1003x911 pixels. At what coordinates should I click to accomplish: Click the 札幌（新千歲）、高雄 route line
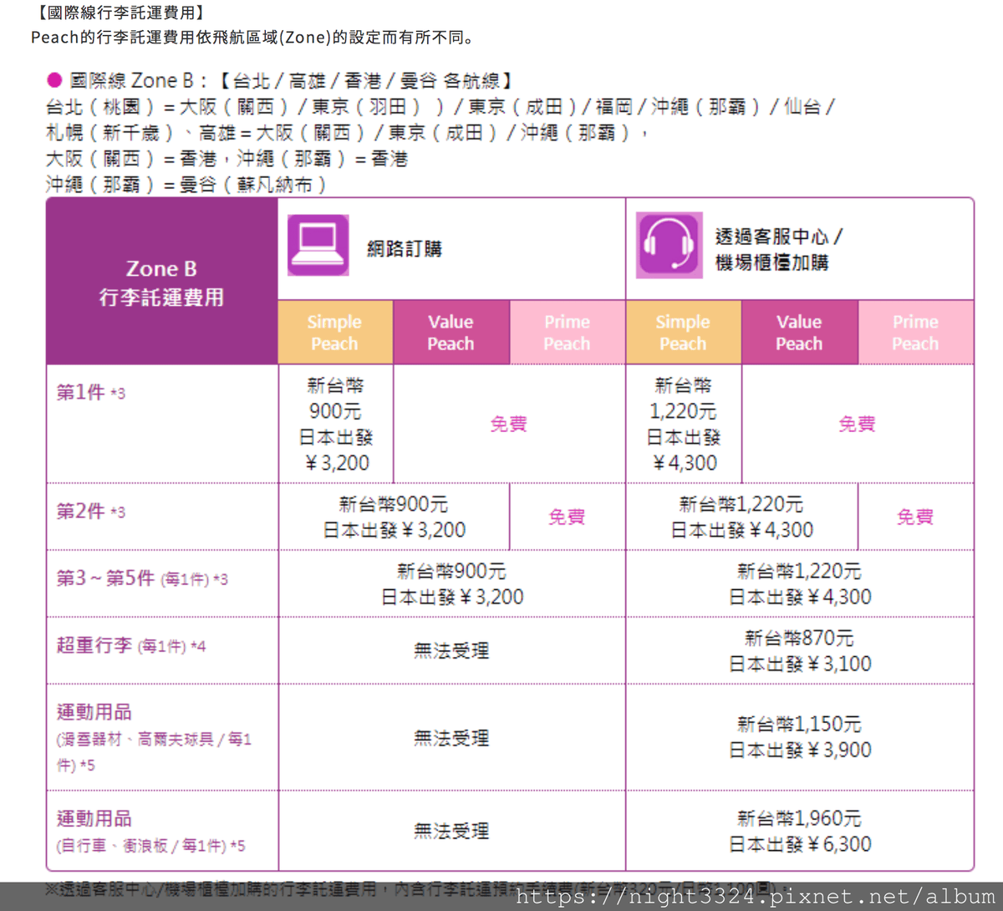[348, 132]
